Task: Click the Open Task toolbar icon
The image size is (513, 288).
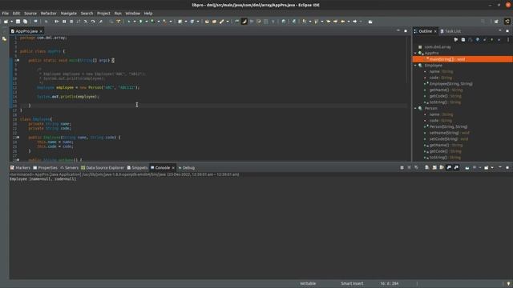Action: click(214, 22)
